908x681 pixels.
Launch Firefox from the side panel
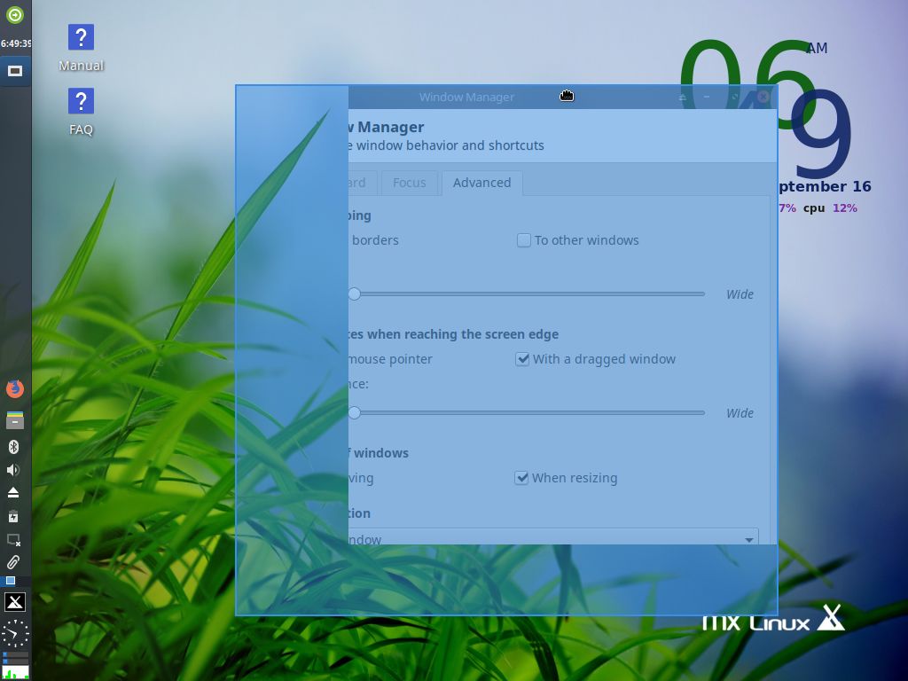[x=14, y=388]
